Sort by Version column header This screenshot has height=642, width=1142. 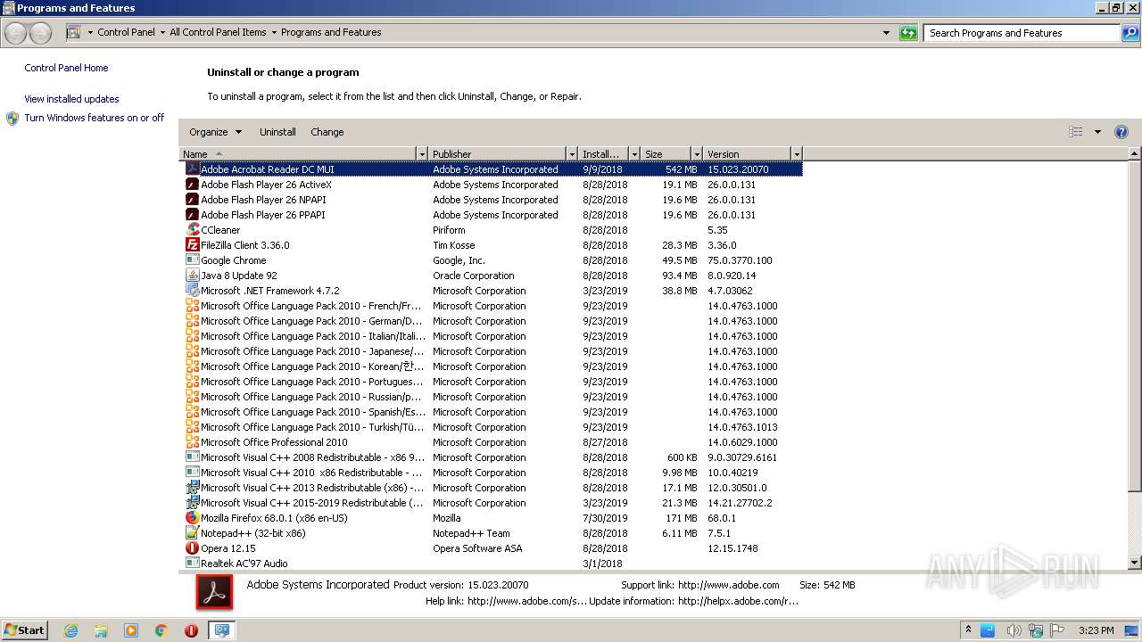pos(747,154)
